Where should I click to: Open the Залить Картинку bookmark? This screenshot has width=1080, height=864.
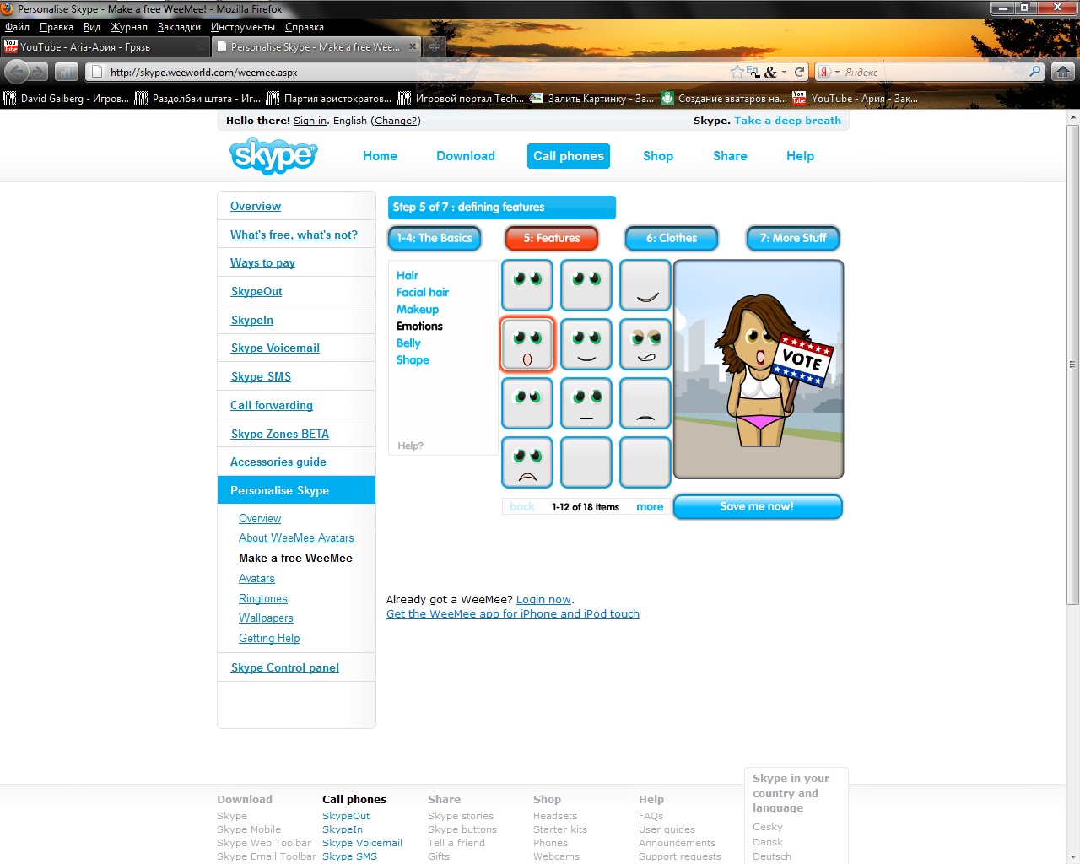pos(592,99)
